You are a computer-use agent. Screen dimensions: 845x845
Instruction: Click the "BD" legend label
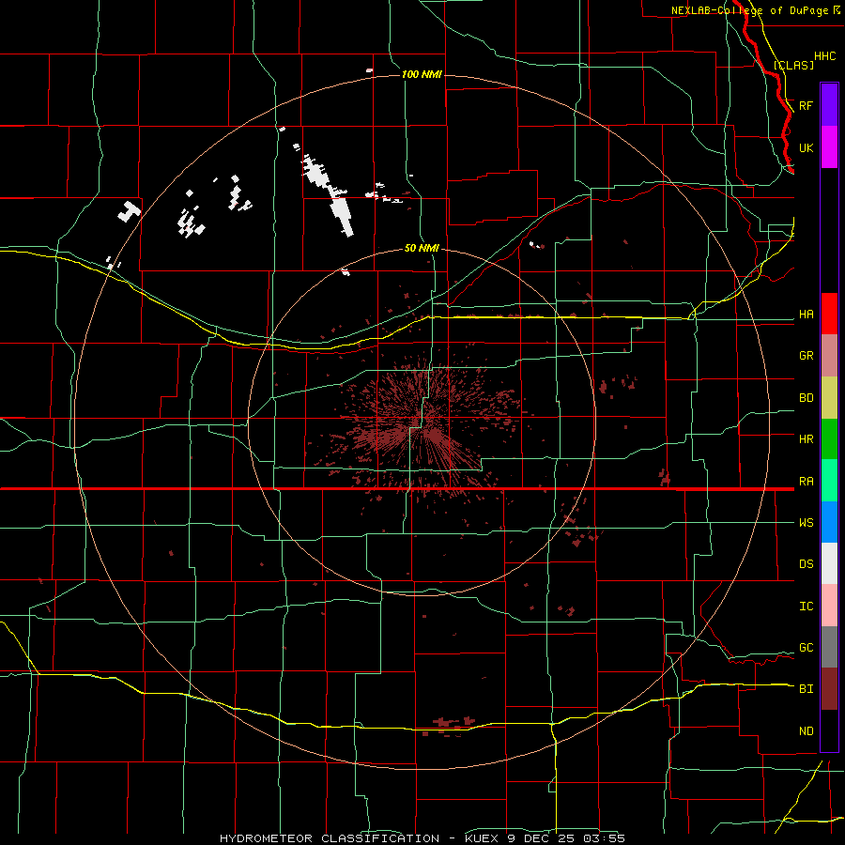[x=807, y=398]
